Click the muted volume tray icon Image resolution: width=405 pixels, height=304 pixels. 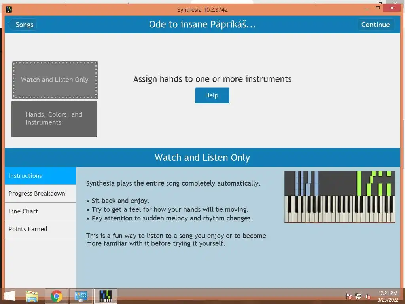(367, 296)
